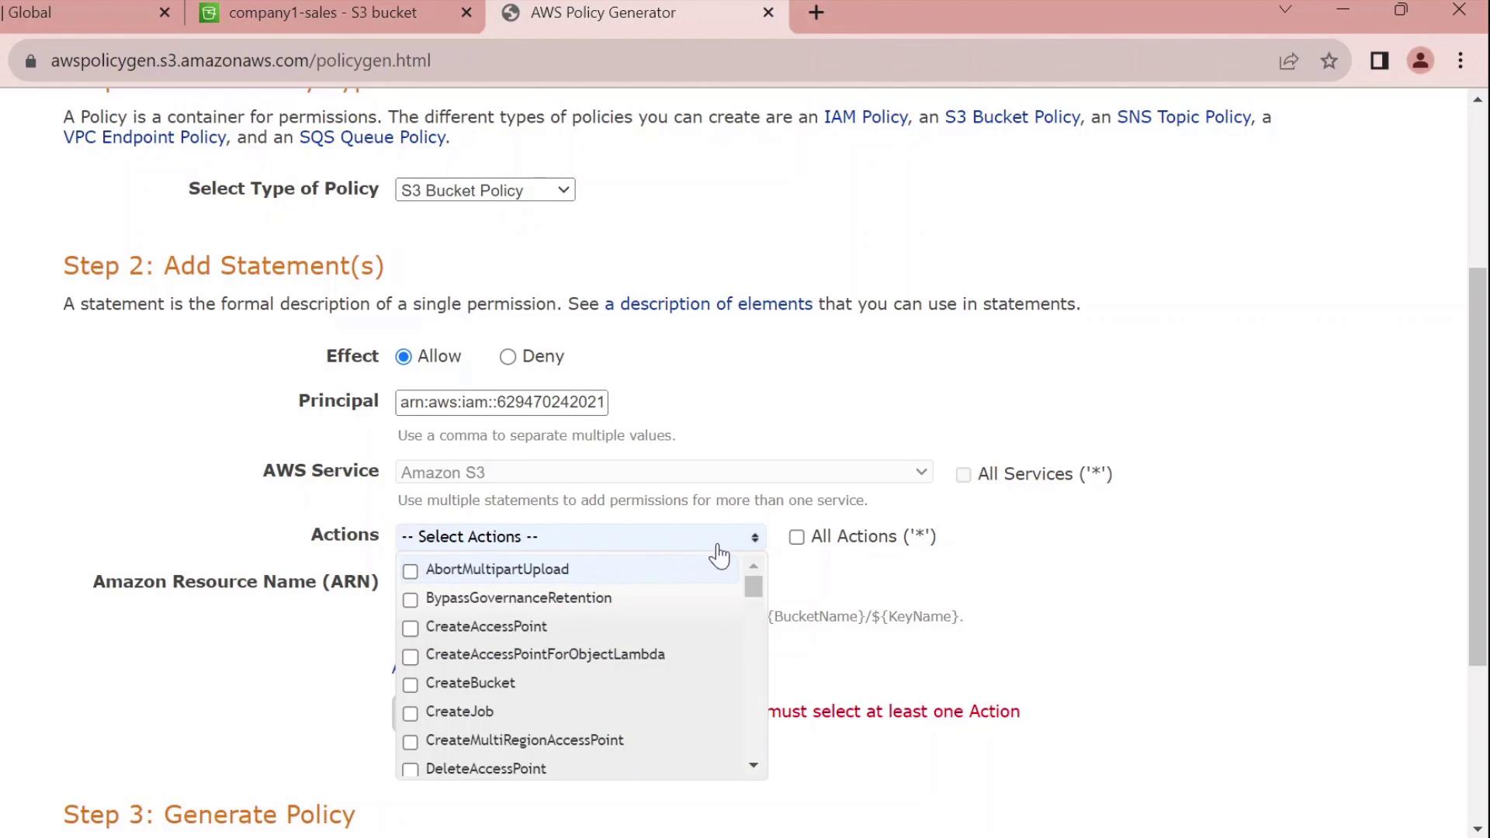The width and height of the screenshot is (1490, 838).
Task: Expand the AWS Service combo box
Action: point(664,473)
